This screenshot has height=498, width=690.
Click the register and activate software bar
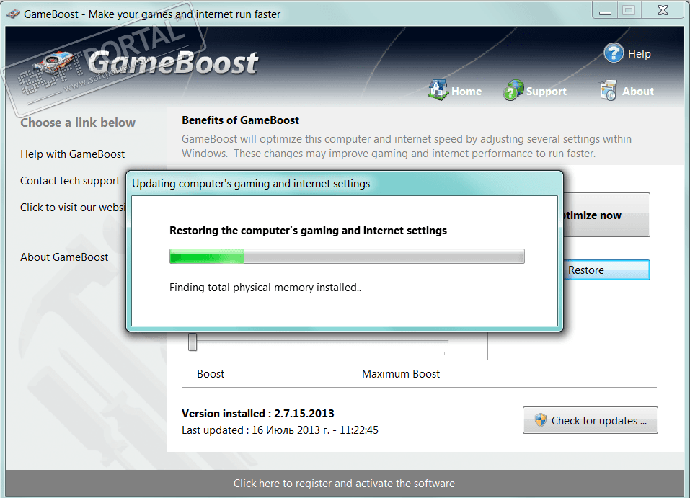pos(344,484)
